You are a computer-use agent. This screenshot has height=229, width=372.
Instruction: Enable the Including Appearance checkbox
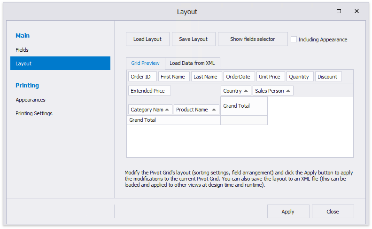click(x=294, y=39)
